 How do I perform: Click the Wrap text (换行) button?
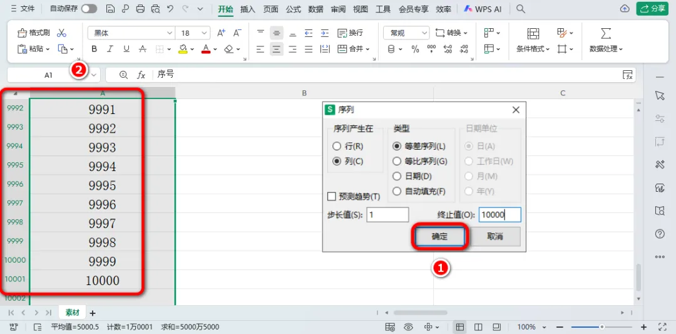tap(350, 33)
